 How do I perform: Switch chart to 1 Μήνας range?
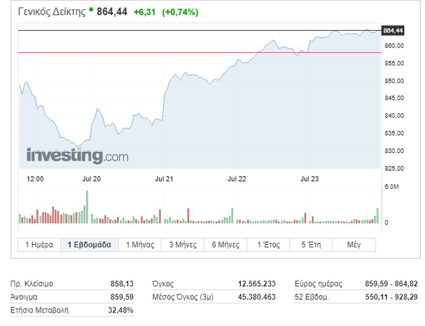click(140, 245)
